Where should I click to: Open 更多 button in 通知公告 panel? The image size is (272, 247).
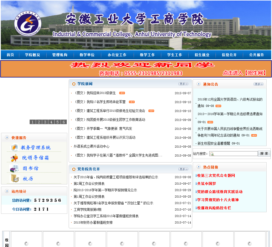[258, 84]
